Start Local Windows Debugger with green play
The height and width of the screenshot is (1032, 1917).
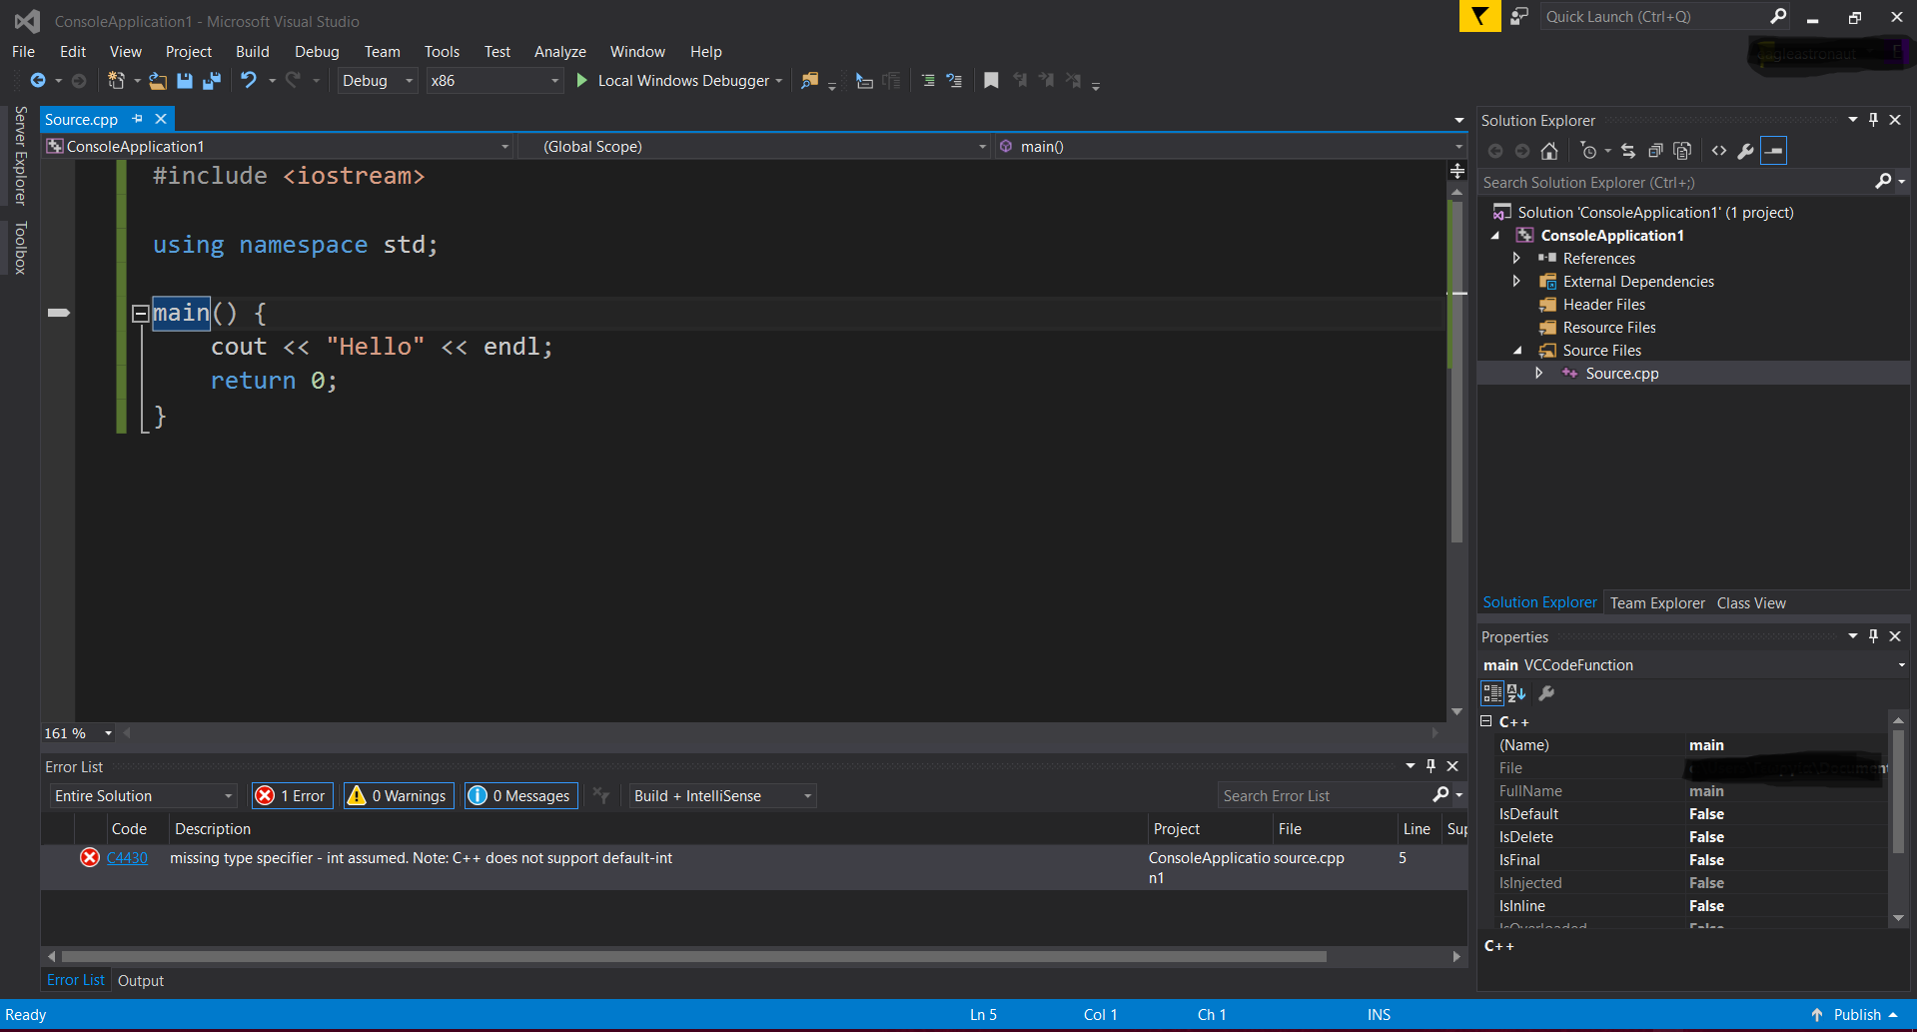(x=582, y=80)
